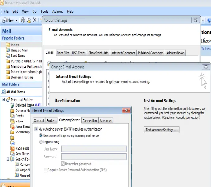Toggle Require Secure Password Authentication checkbox
211x187 pixels.
pos(45,170)
